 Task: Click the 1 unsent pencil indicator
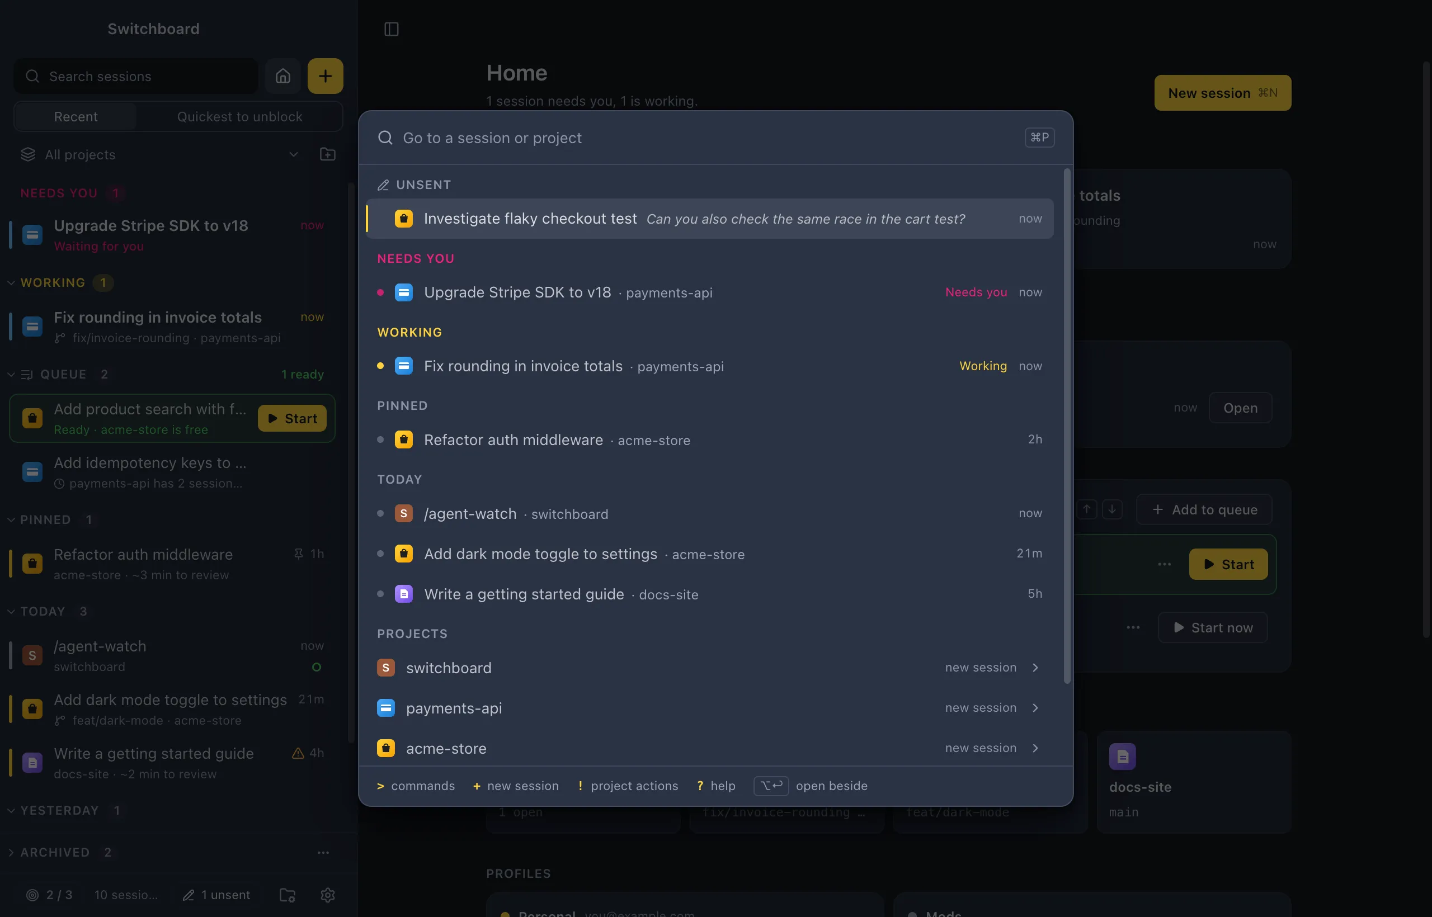(x=216, y=895)
